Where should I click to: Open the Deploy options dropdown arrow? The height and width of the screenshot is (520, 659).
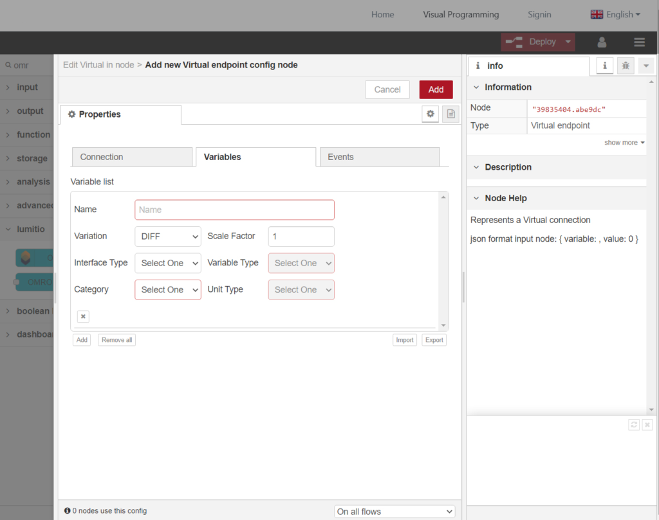point(568,42)
